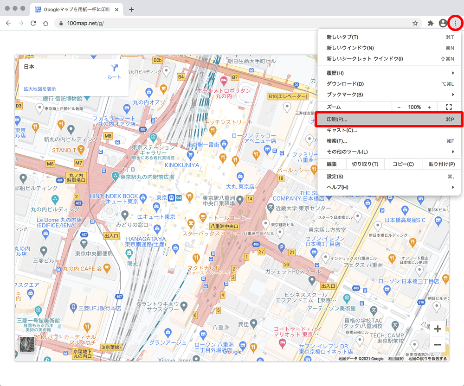Open the extensions puzzle icon
464x386 pixels.
coord(431,23)
